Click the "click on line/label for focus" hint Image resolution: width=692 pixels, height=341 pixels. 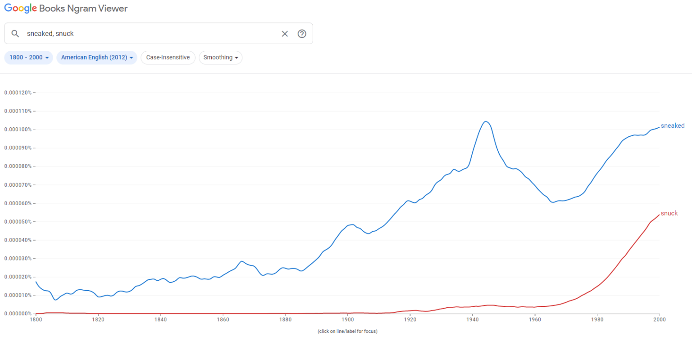pos(347,332)
